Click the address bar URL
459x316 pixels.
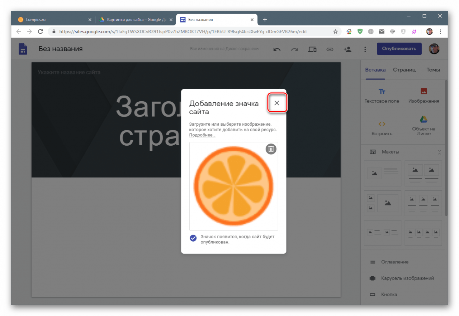[x=183, y=31]
